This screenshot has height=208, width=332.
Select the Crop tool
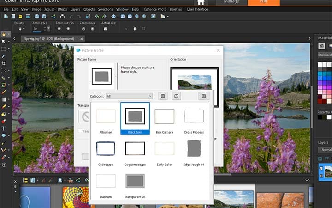[4, 63]
